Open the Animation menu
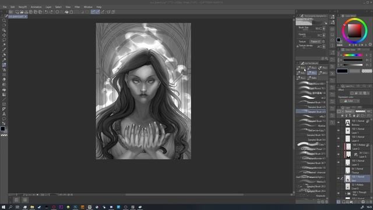Screen dimensions: 373x210 click(x=36, y=7)
